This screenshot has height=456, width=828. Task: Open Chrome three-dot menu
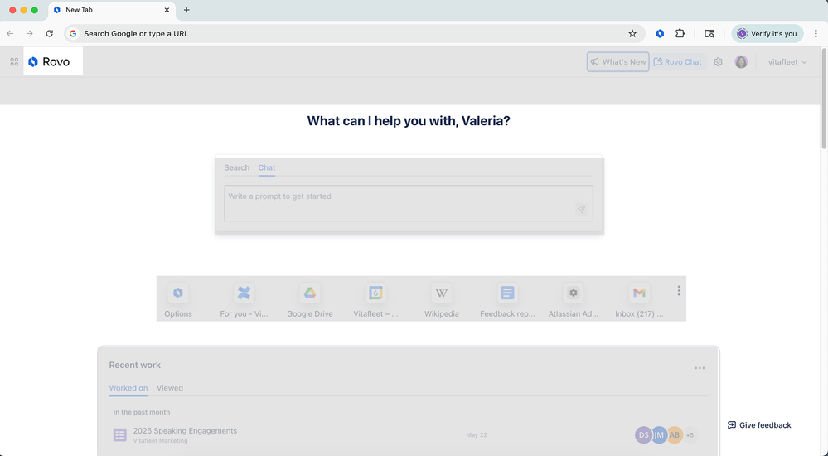click(816, 33)
